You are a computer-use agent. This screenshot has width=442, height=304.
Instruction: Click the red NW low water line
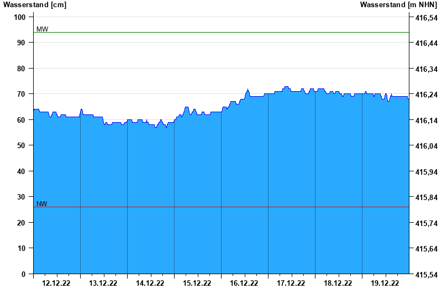(222, 207)
